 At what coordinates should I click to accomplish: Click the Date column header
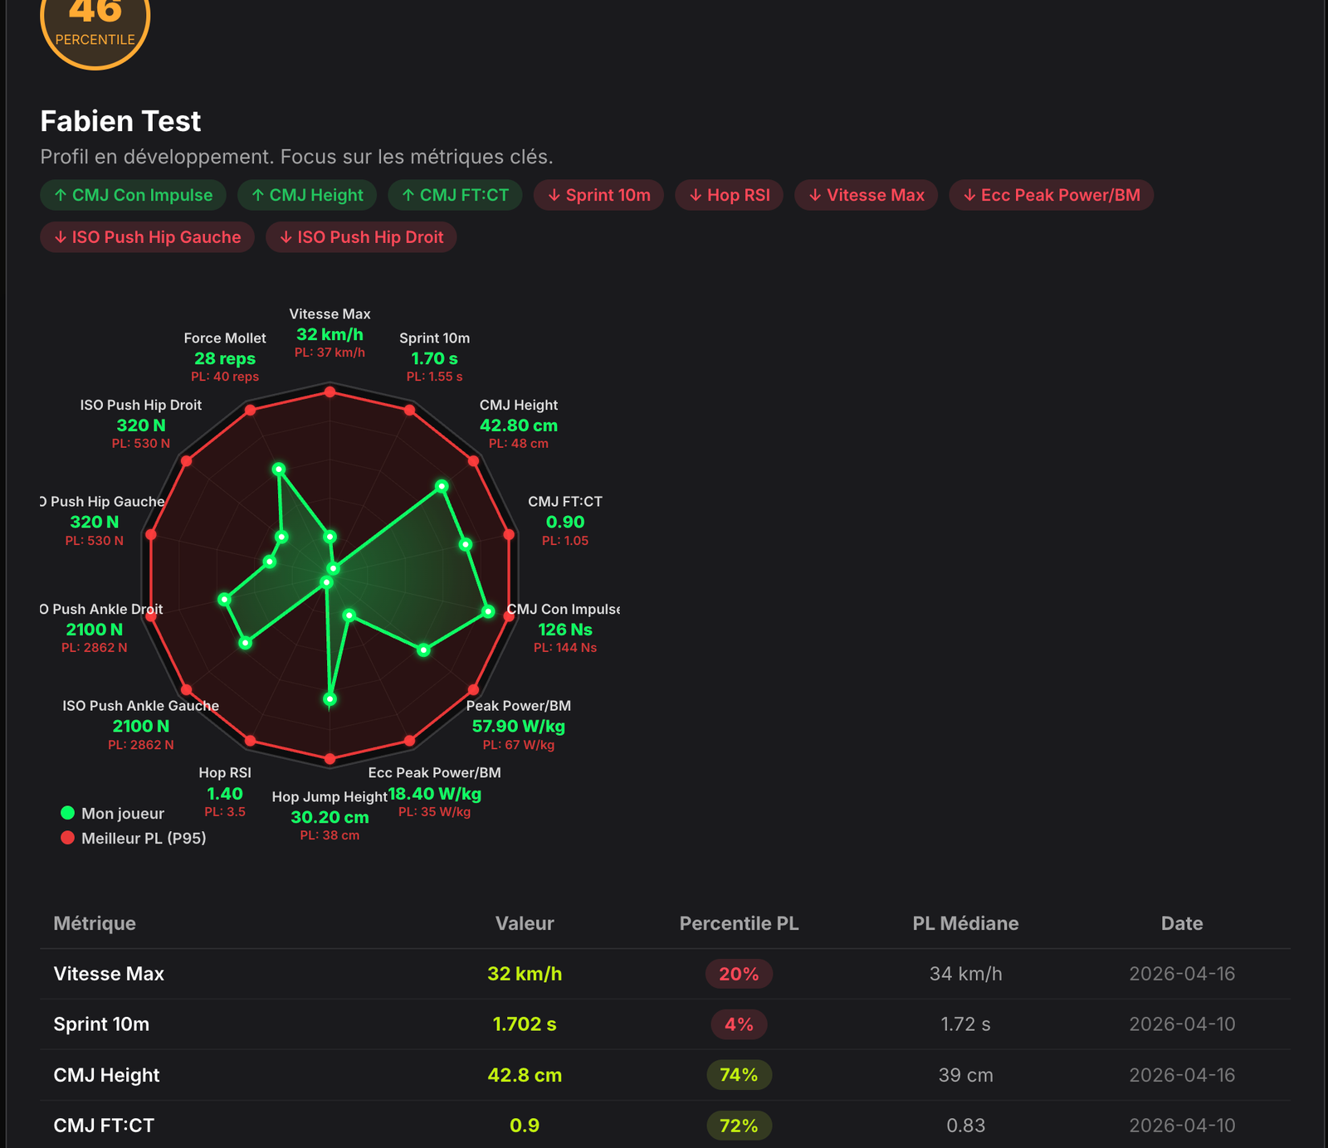pos(1182,923)
